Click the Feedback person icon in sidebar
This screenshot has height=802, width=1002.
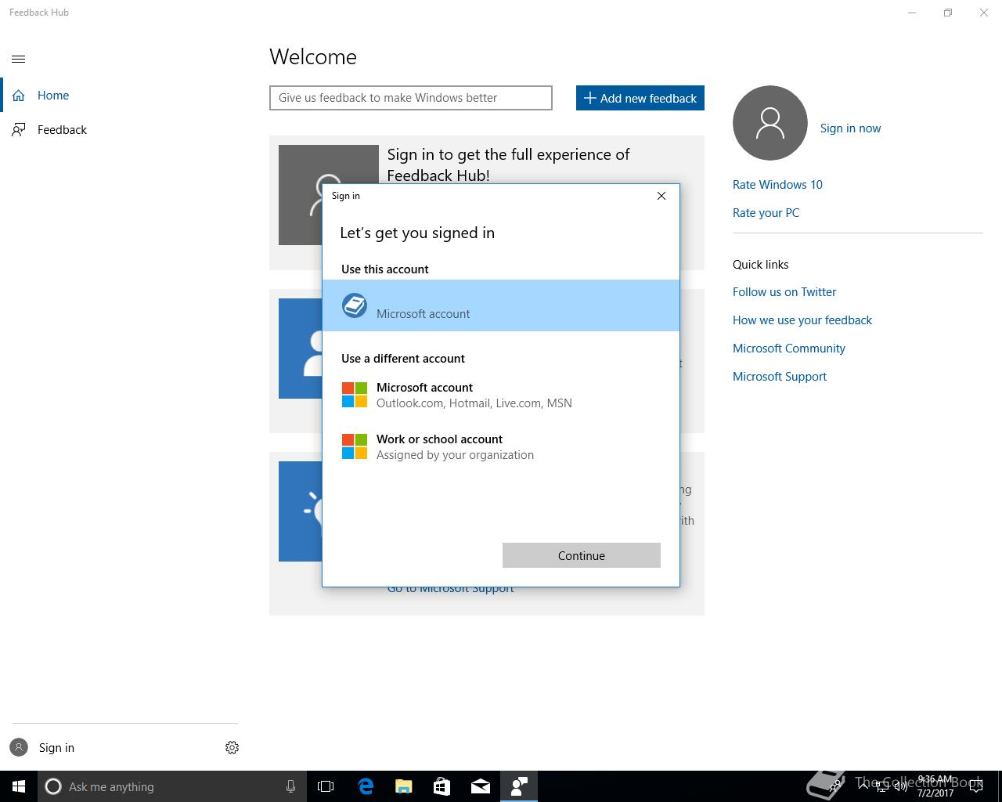point(19,130)
